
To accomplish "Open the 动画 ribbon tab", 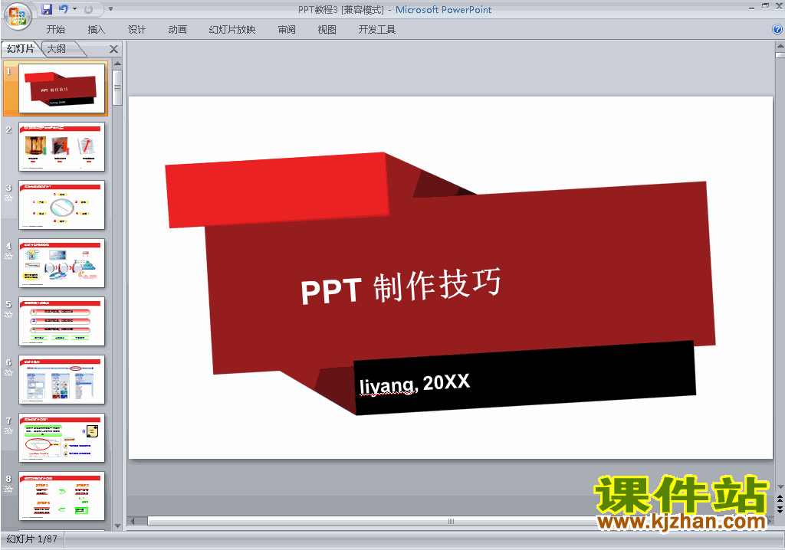I will click(177, 30).
